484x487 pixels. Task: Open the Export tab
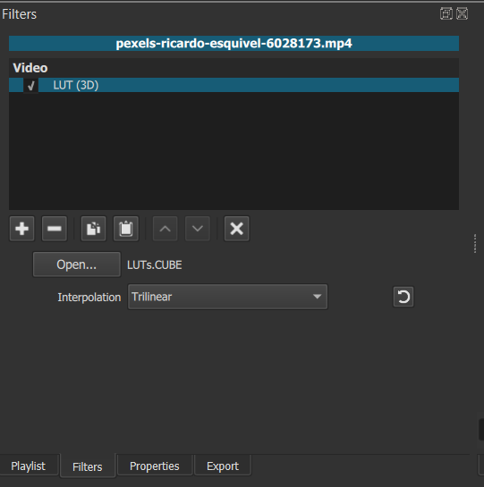pyautogui.click(x=223, y=466)
